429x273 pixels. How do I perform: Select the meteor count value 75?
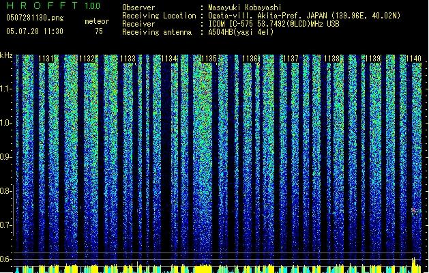point(99,31)
